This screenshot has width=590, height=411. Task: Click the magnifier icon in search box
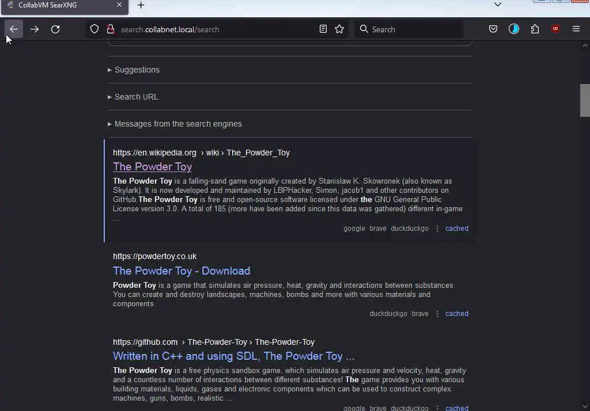pos(364,29)
